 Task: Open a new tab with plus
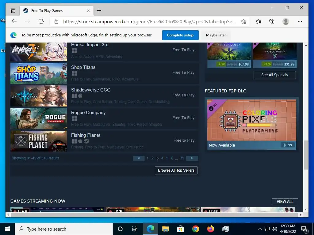tap(99, 11)
